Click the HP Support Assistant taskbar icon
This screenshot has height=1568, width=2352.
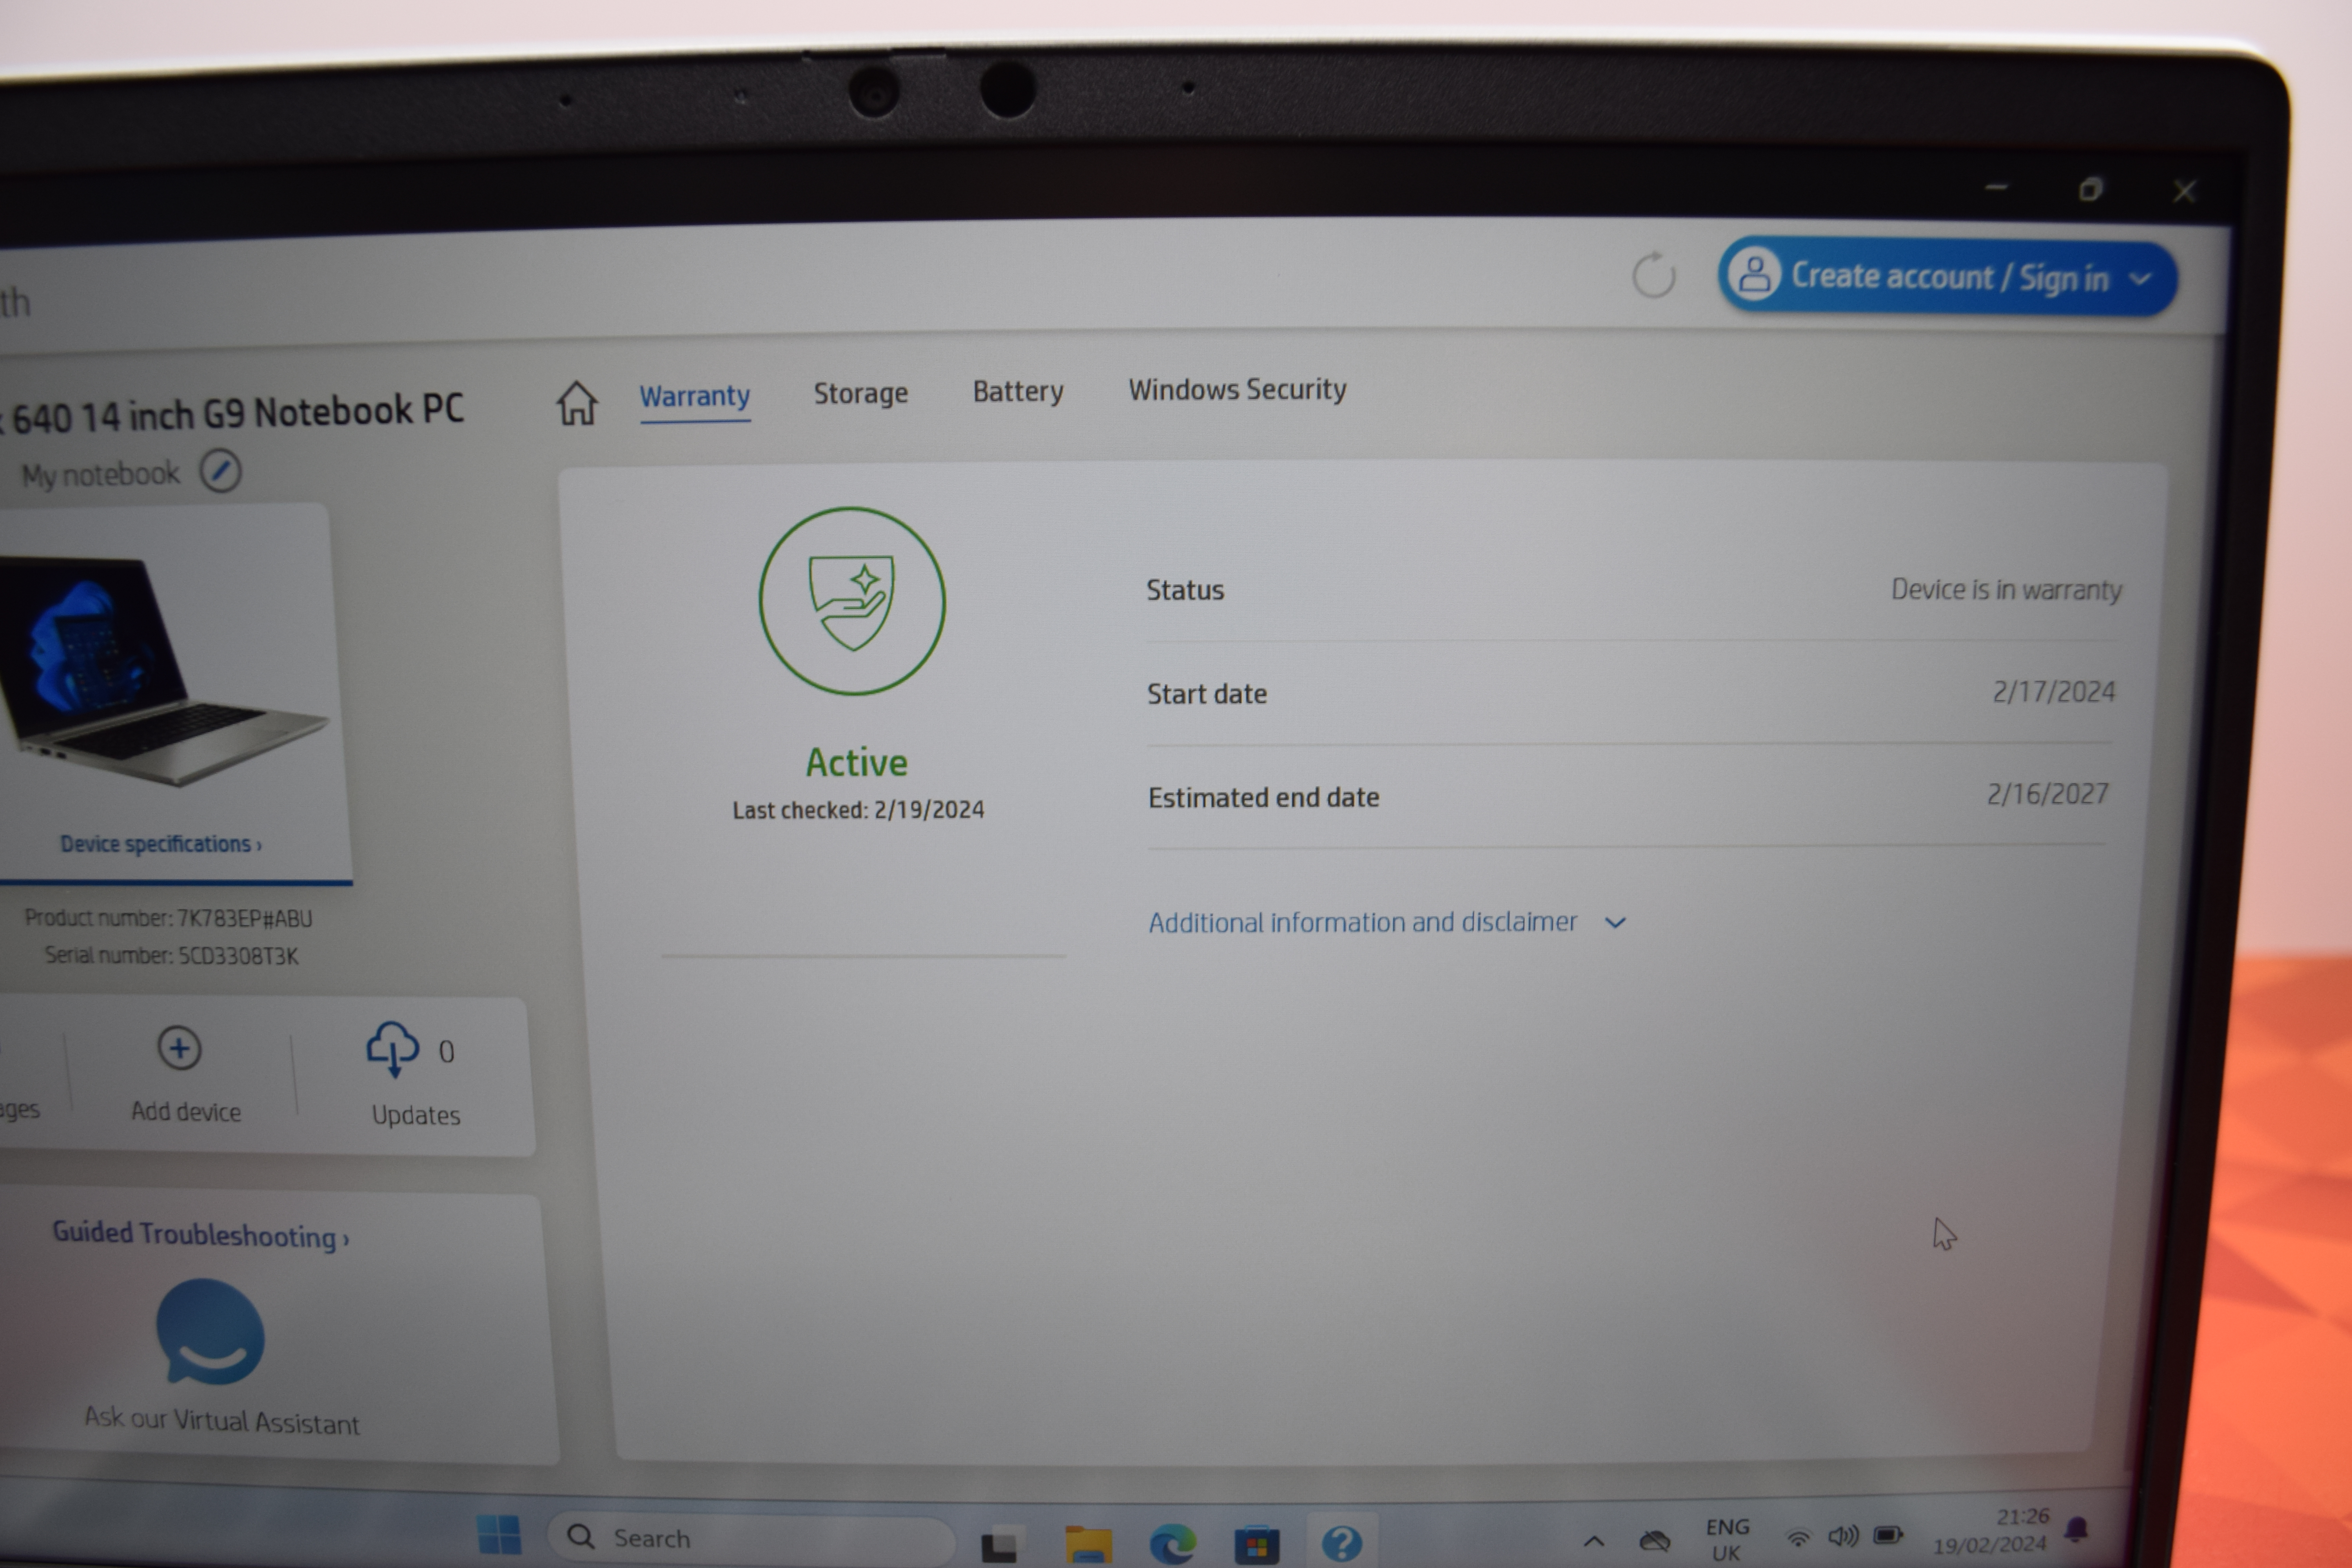coord(1342,1543)
